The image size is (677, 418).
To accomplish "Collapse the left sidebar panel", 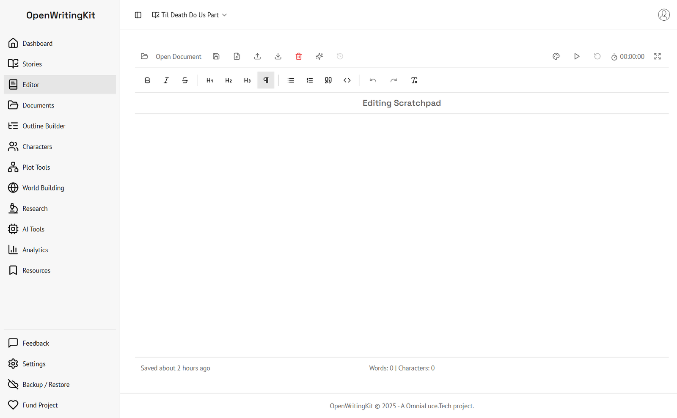I will pos(138,15).
